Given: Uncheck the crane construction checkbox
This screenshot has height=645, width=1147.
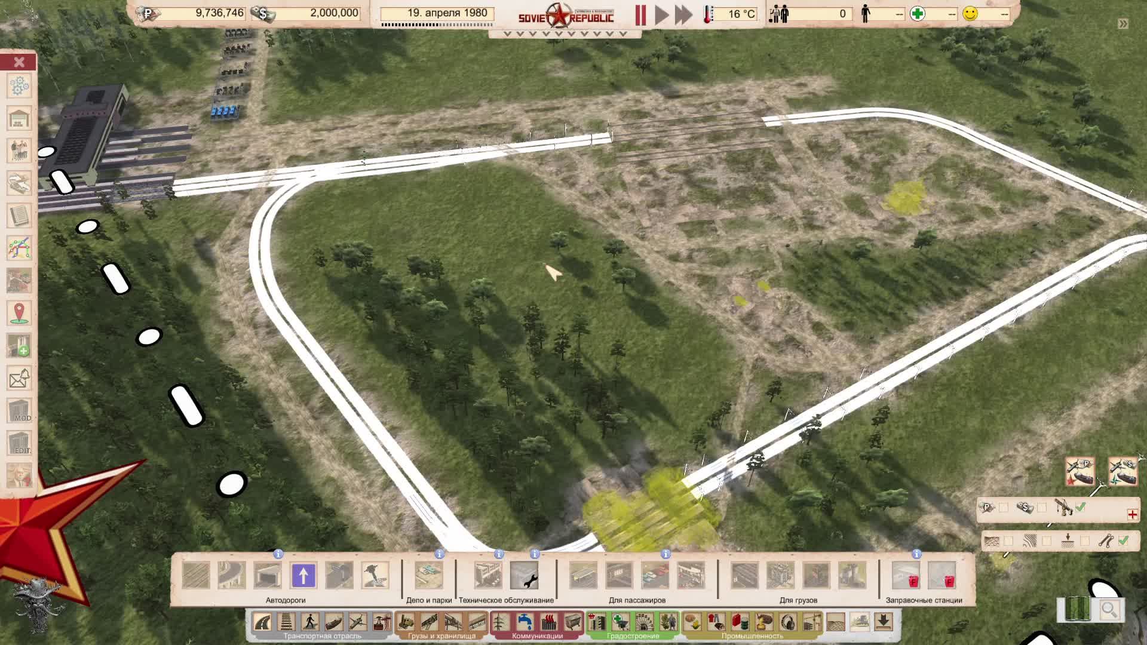Looking at the screenshot, I should tap(1080, 508).
